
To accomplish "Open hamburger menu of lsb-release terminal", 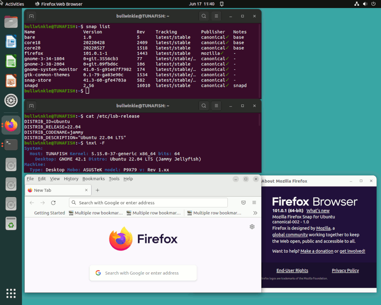I will click(216, 106).
